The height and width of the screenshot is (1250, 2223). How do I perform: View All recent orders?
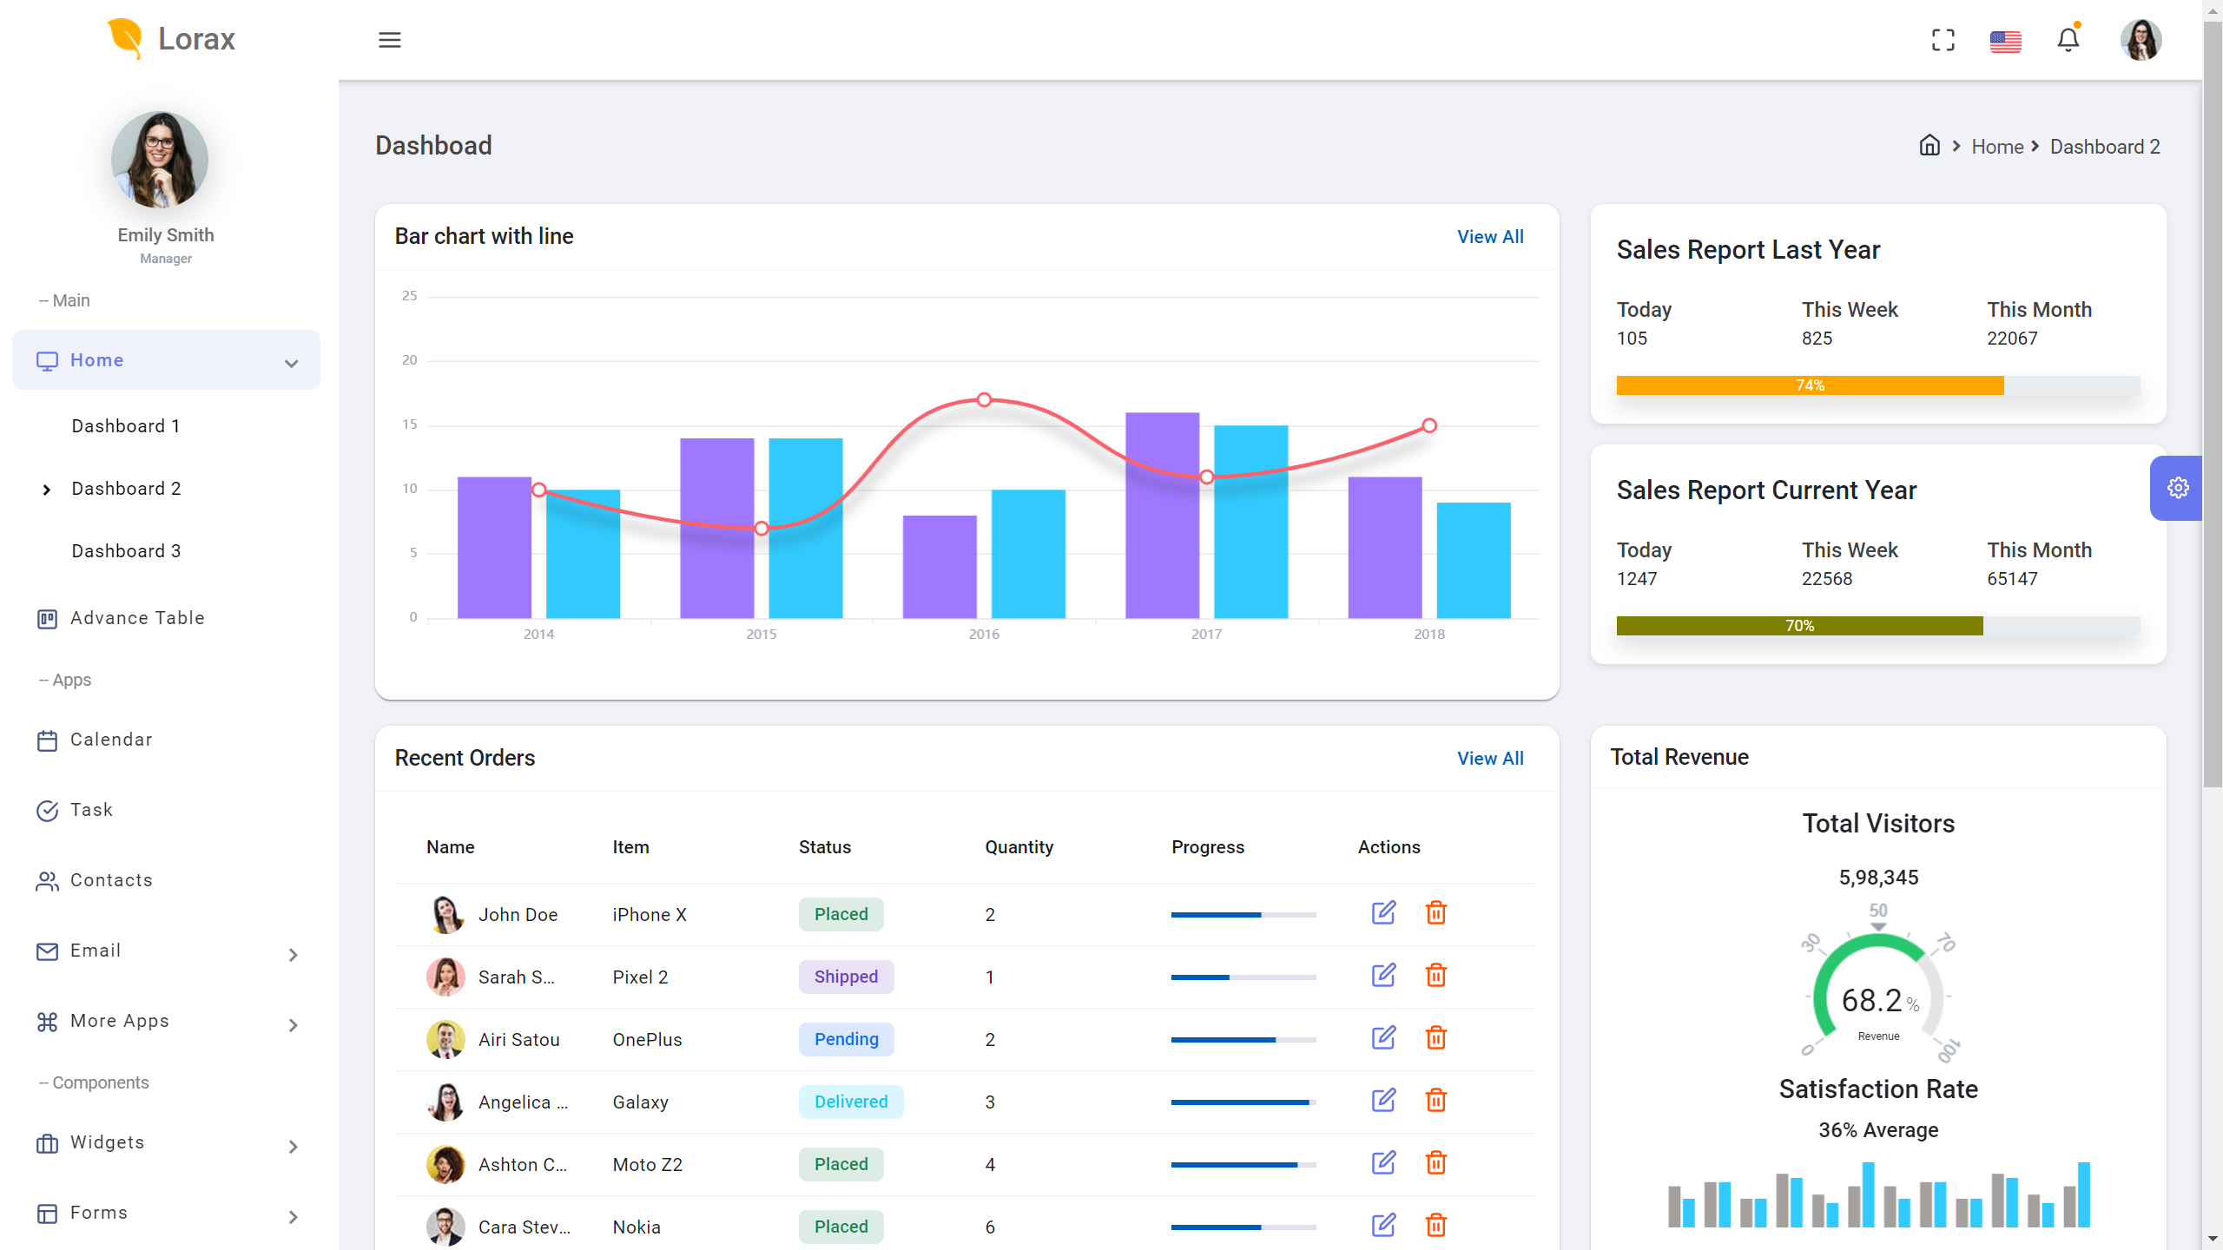pyautogui.click(x=1489, y=758)
